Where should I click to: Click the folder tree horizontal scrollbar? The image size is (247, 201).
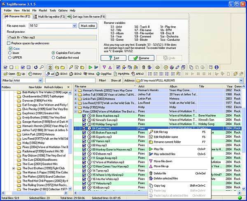click(x=34, y=193)
